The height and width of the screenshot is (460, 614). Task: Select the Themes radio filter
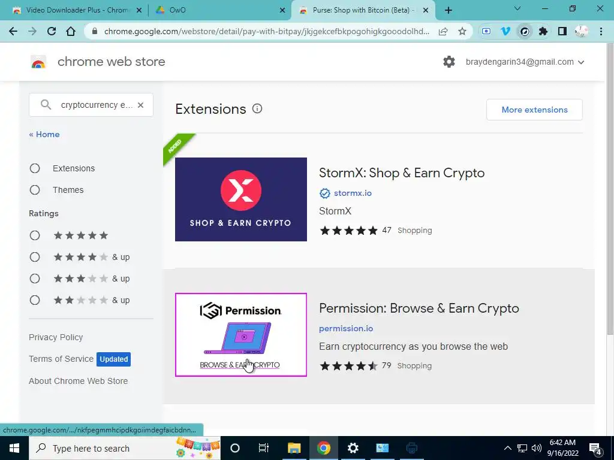coord(35,190)
